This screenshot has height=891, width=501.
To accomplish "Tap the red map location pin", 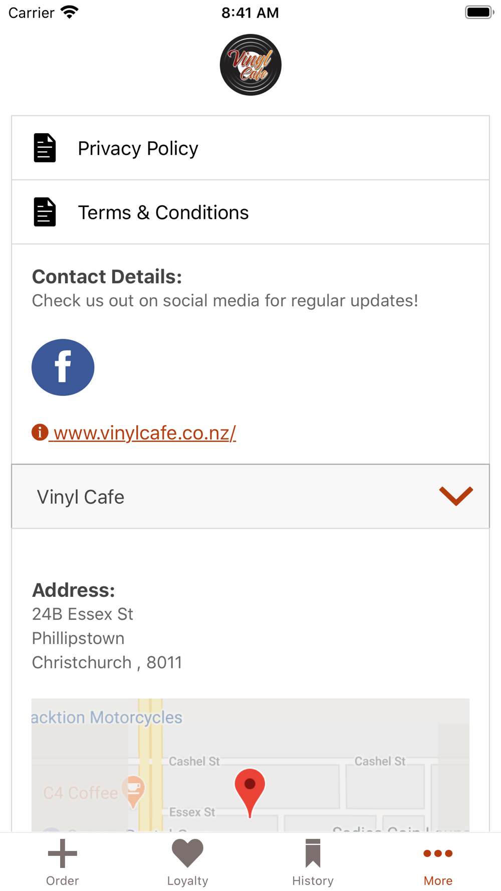I will pos(249,789).
